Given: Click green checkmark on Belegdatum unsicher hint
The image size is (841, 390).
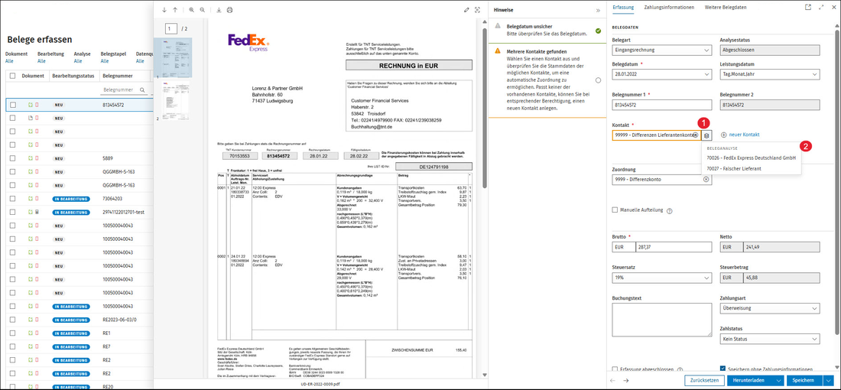Looking at the screenshot, I should pos(598,31).
